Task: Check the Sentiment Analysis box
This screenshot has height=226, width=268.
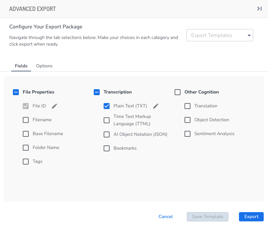Action: tap(187, 133)
